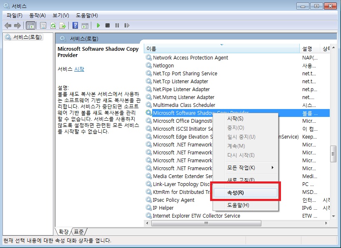
Task: Open the 도움말(H) menu in the menu bar
Action: point(87,15)
